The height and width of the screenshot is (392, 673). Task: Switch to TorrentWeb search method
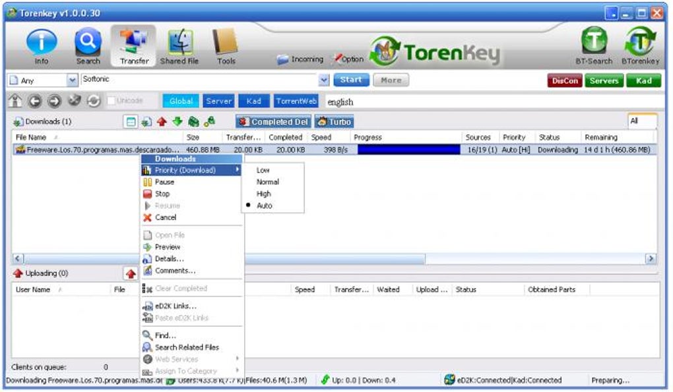coord(296,101)
